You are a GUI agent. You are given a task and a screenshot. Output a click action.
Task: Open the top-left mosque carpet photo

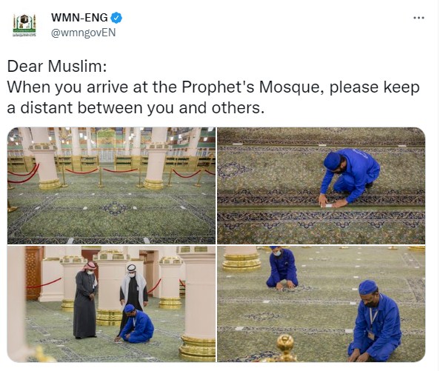coord(111,186)
